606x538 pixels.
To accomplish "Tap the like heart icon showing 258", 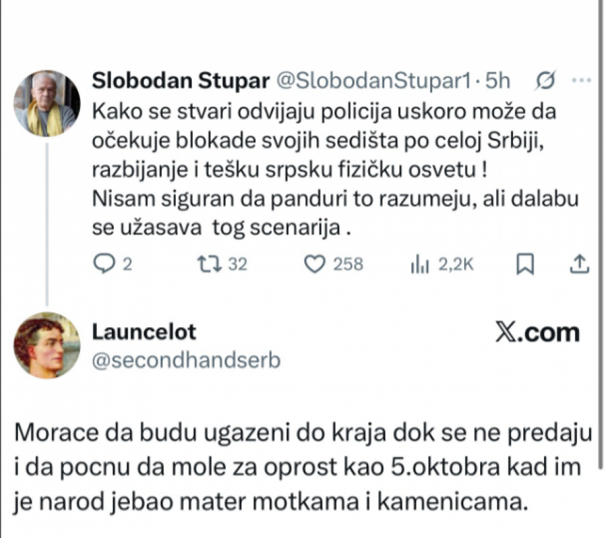I will pyautogui.click(x=314, y=265).
